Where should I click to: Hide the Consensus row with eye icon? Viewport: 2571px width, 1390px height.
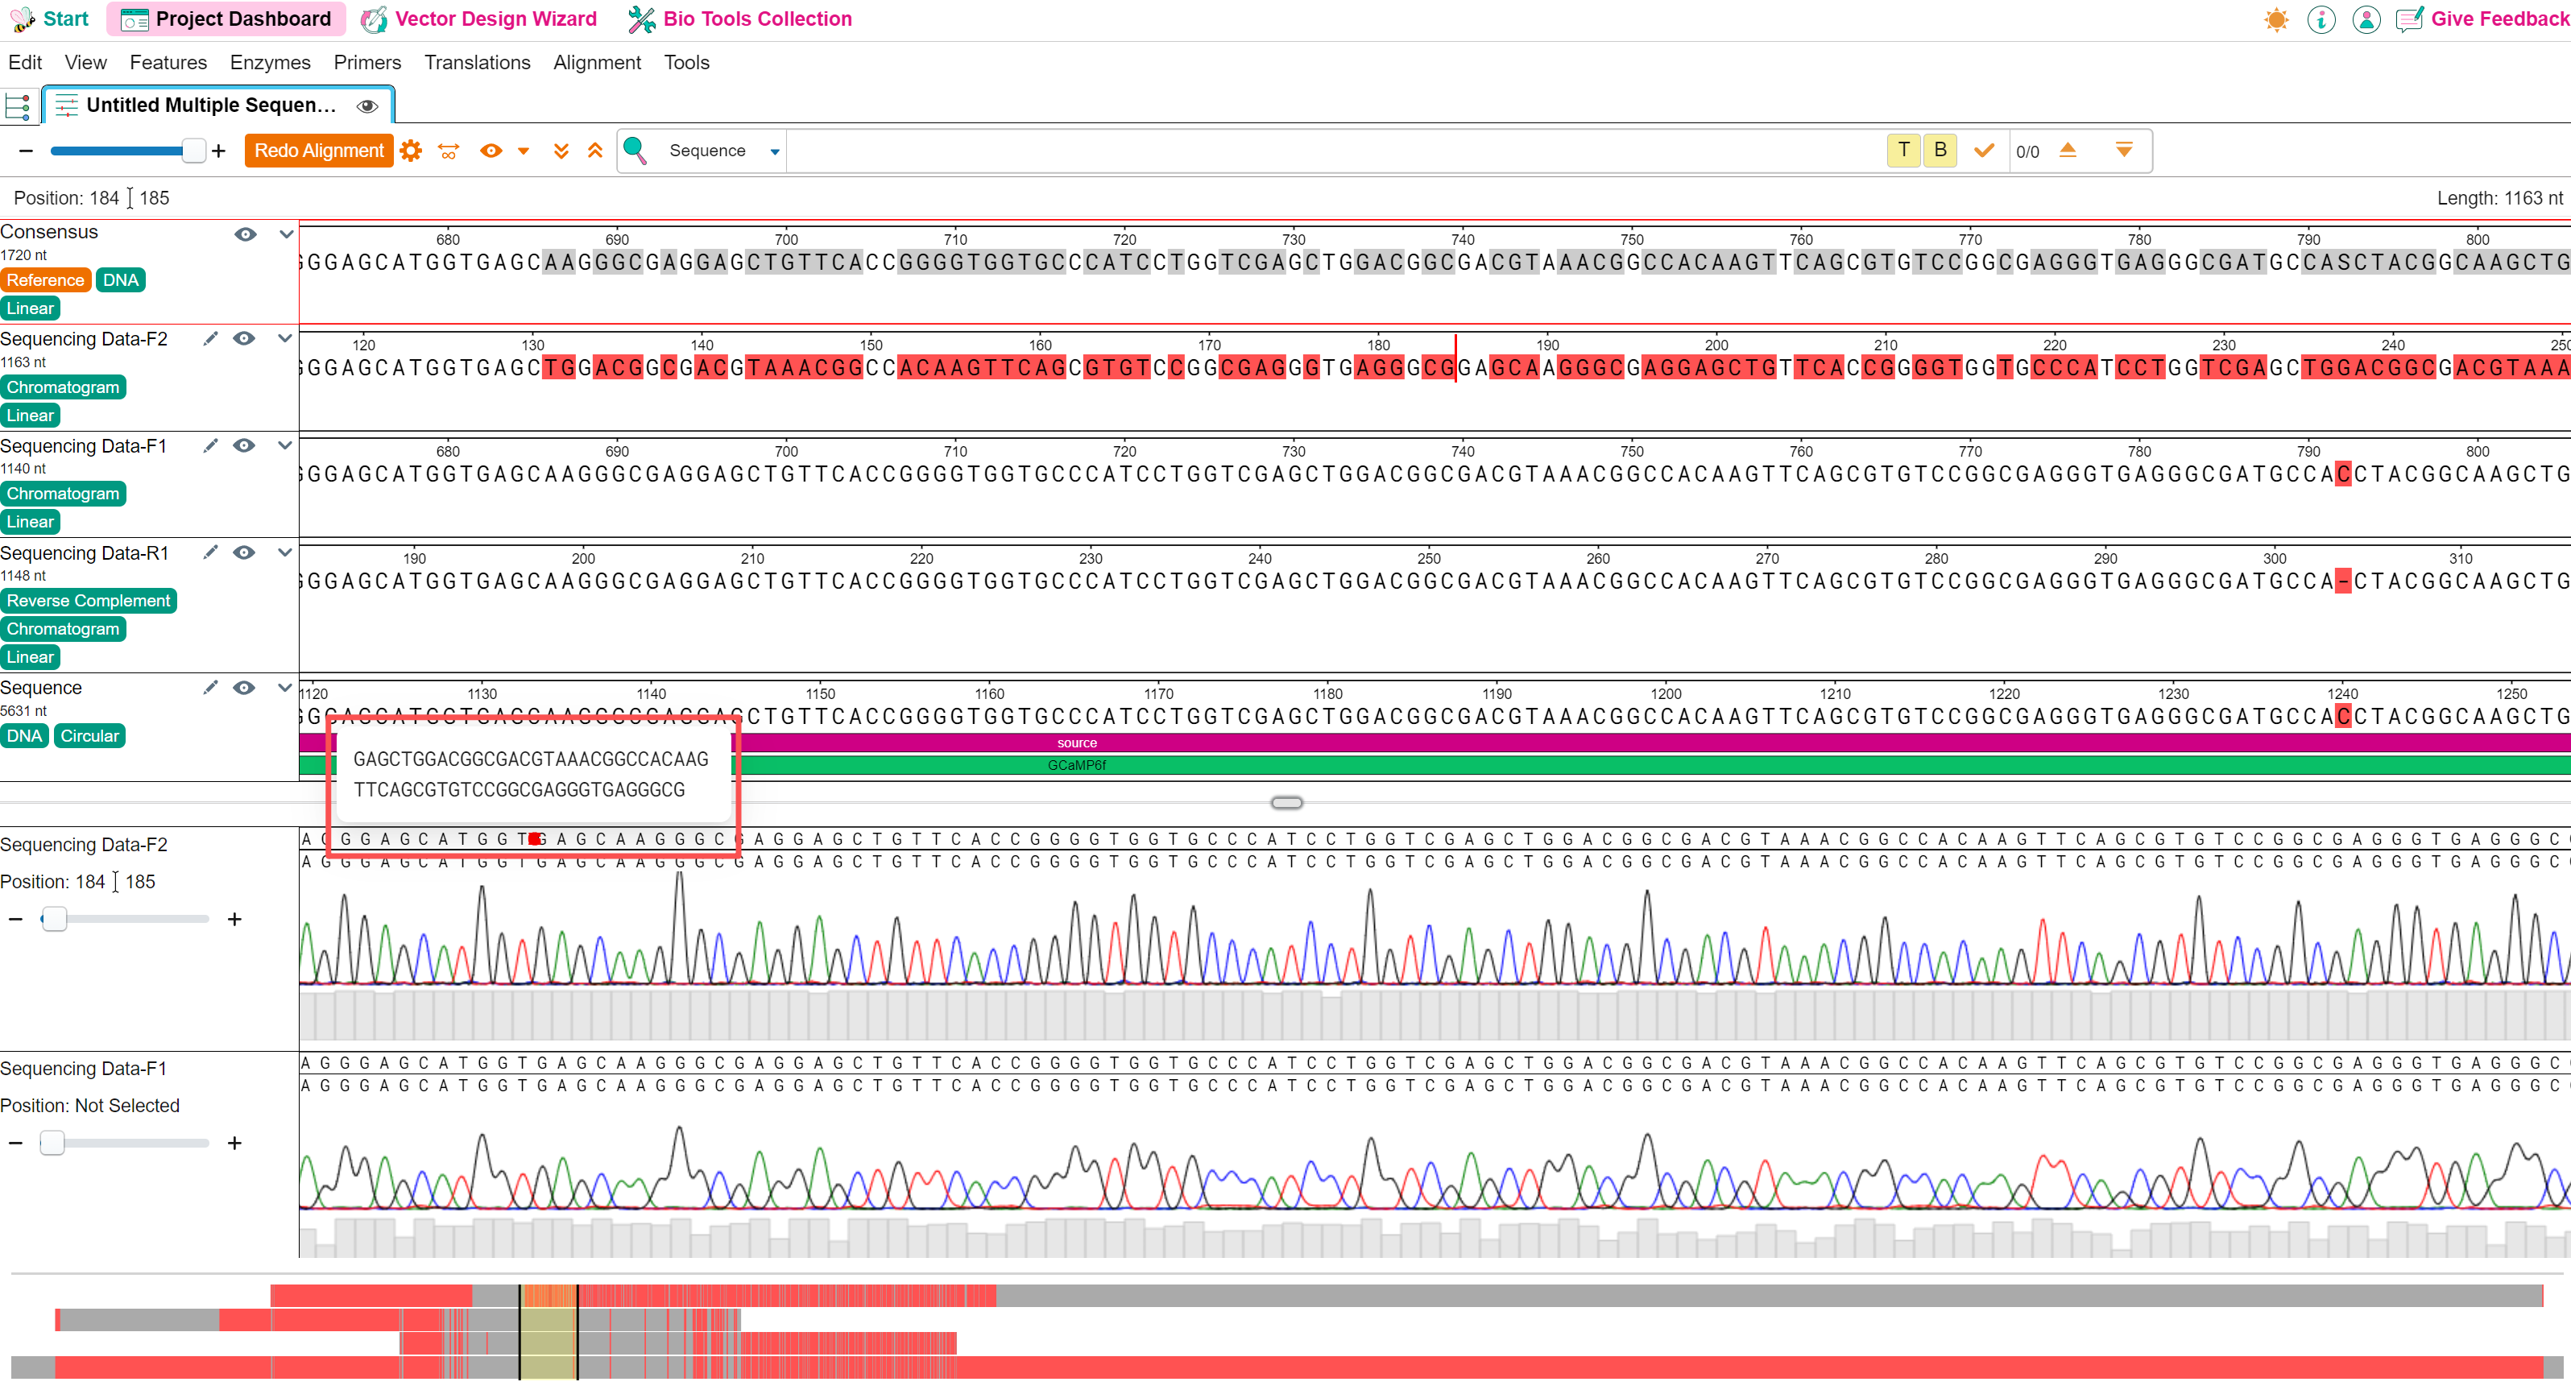click(246, 234)
